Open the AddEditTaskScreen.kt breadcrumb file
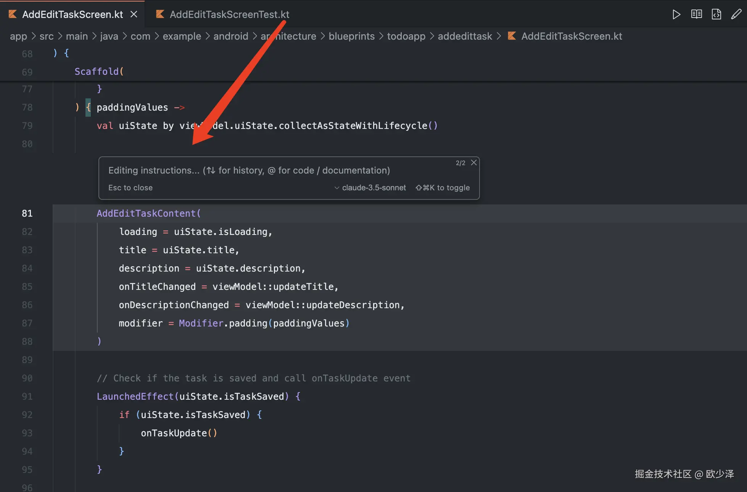 tap(572, 36)
